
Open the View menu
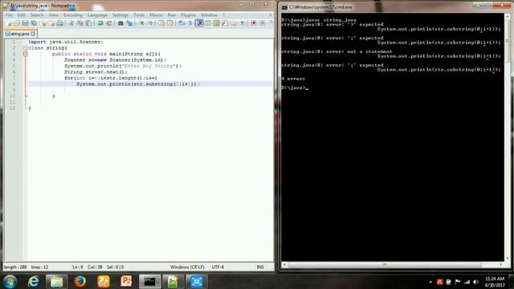pos(54,15)
